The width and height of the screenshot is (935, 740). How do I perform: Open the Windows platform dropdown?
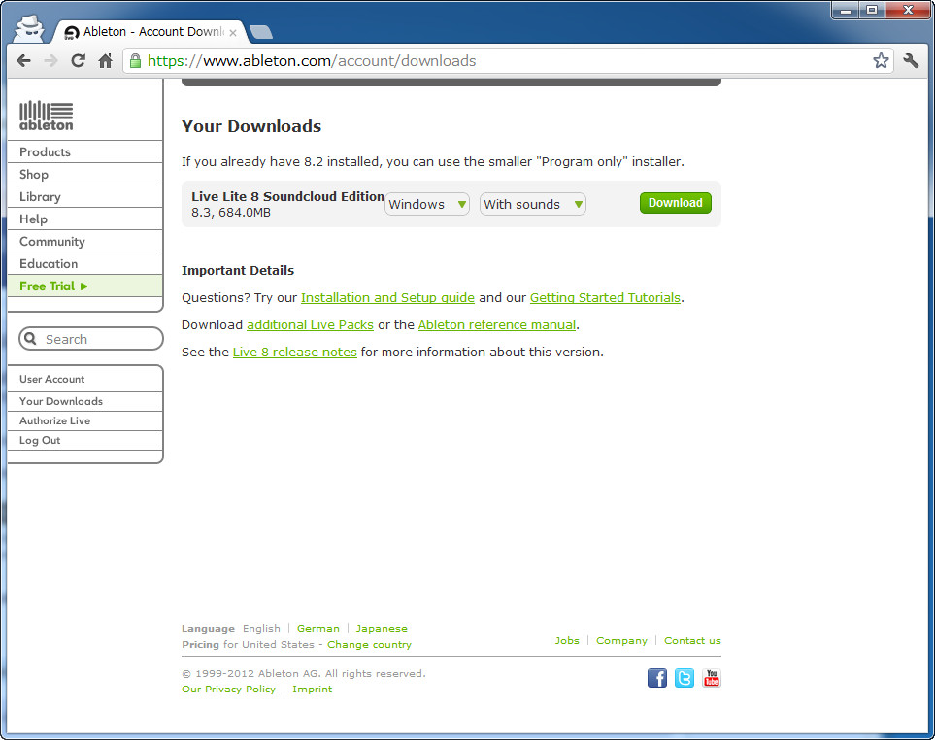[427, 204]
